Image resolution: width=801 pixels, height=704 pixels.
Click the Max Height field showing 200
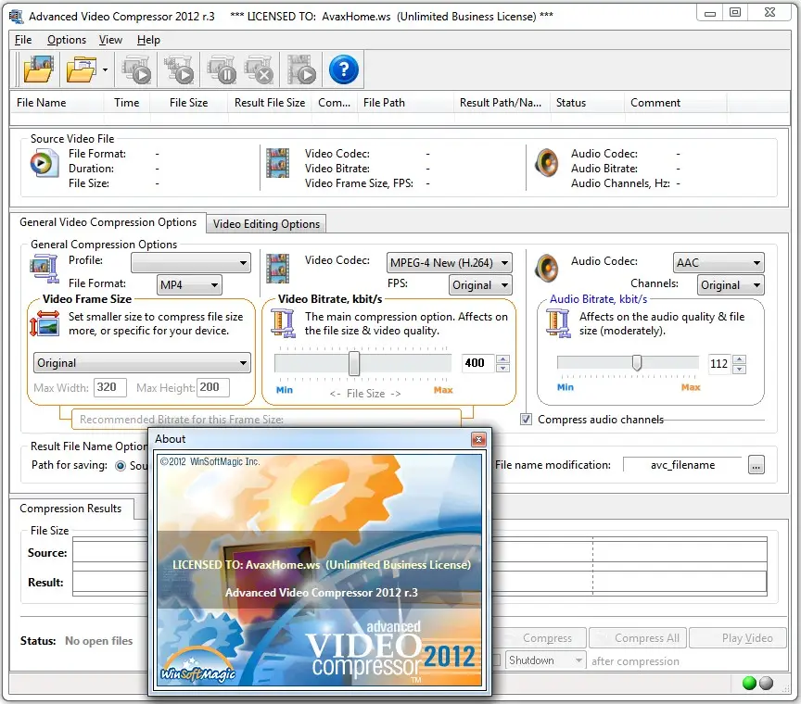pos(213,387)
